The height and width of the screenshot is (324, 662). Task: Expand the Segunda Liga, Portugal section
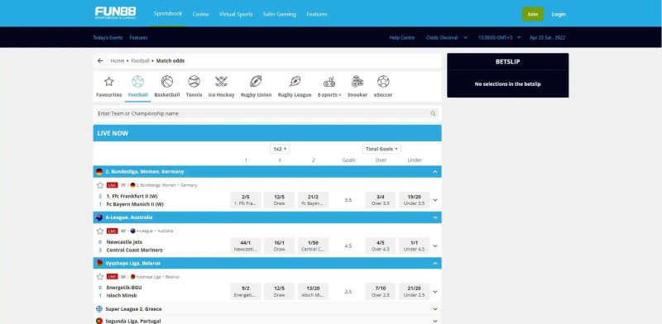coord(435,321)
